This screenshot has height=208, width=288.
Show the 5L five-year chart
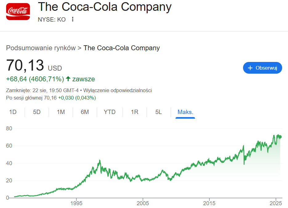[159, 112]
